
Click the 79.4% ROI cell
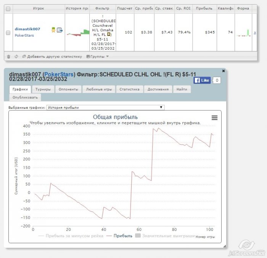click(184, 32)
